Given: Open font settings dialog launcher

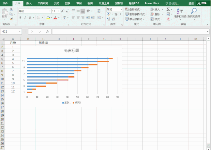Looking at the screenshot, I should 68,25.
